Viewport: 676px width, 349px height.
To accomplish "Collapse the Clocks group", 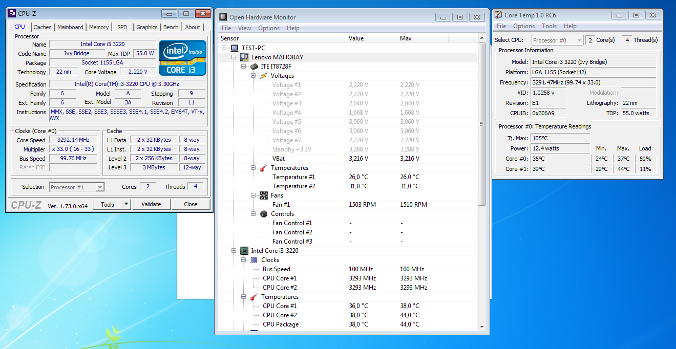I will 244,260.
